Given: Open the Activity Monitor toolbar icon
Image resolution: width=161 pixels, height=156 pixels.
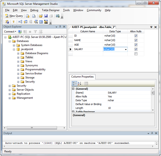Looking at the screenshot, I should (x=58, y=16).
